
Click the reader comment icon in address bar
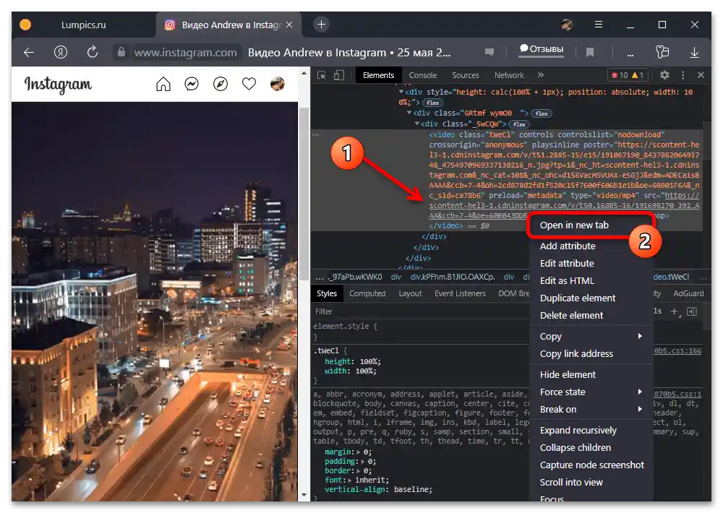pos(489,52)
